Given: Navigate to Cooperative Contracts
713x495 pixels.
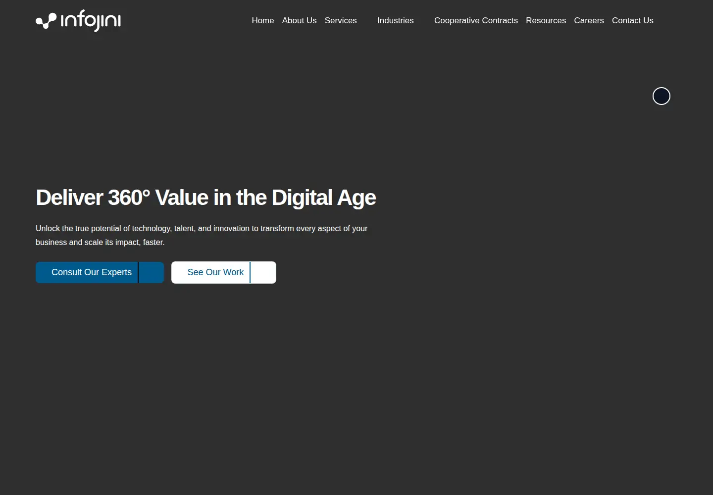Looking at the screenshot, I should tap(476, 20).
